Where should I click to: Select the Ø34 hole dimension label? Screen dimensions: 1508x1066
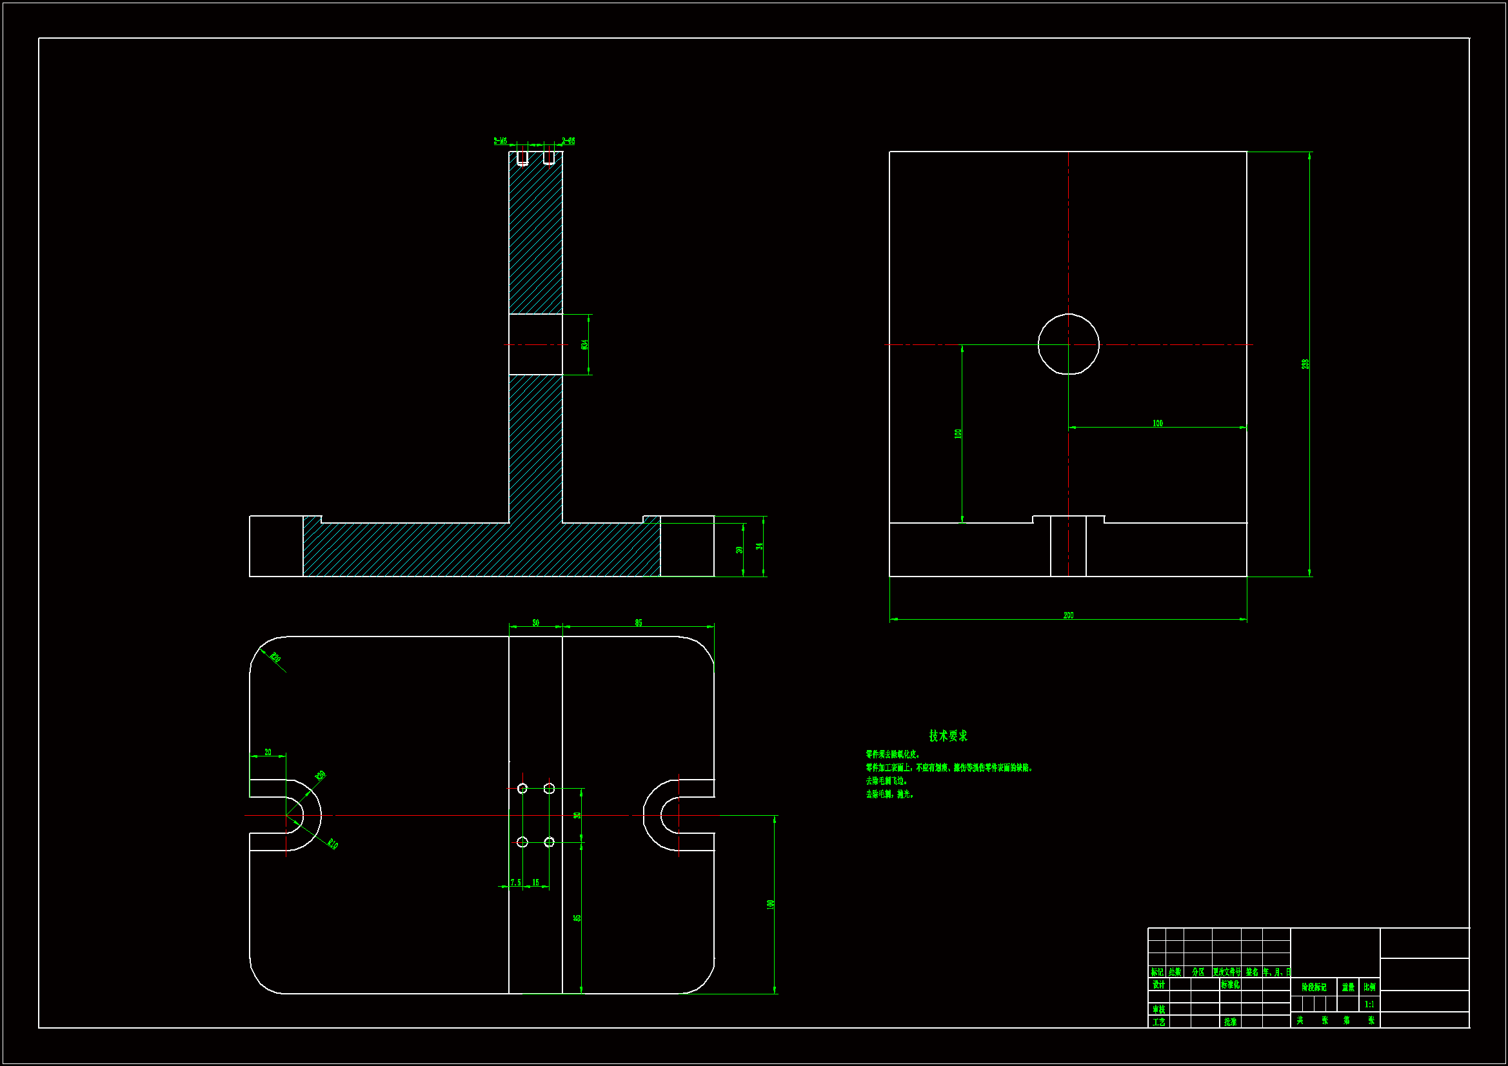pyautogui.click(x=584, y=344)
